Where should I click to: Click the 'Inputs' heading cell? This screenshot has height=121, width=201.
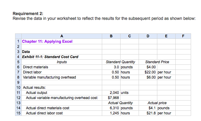pos(62,62)
